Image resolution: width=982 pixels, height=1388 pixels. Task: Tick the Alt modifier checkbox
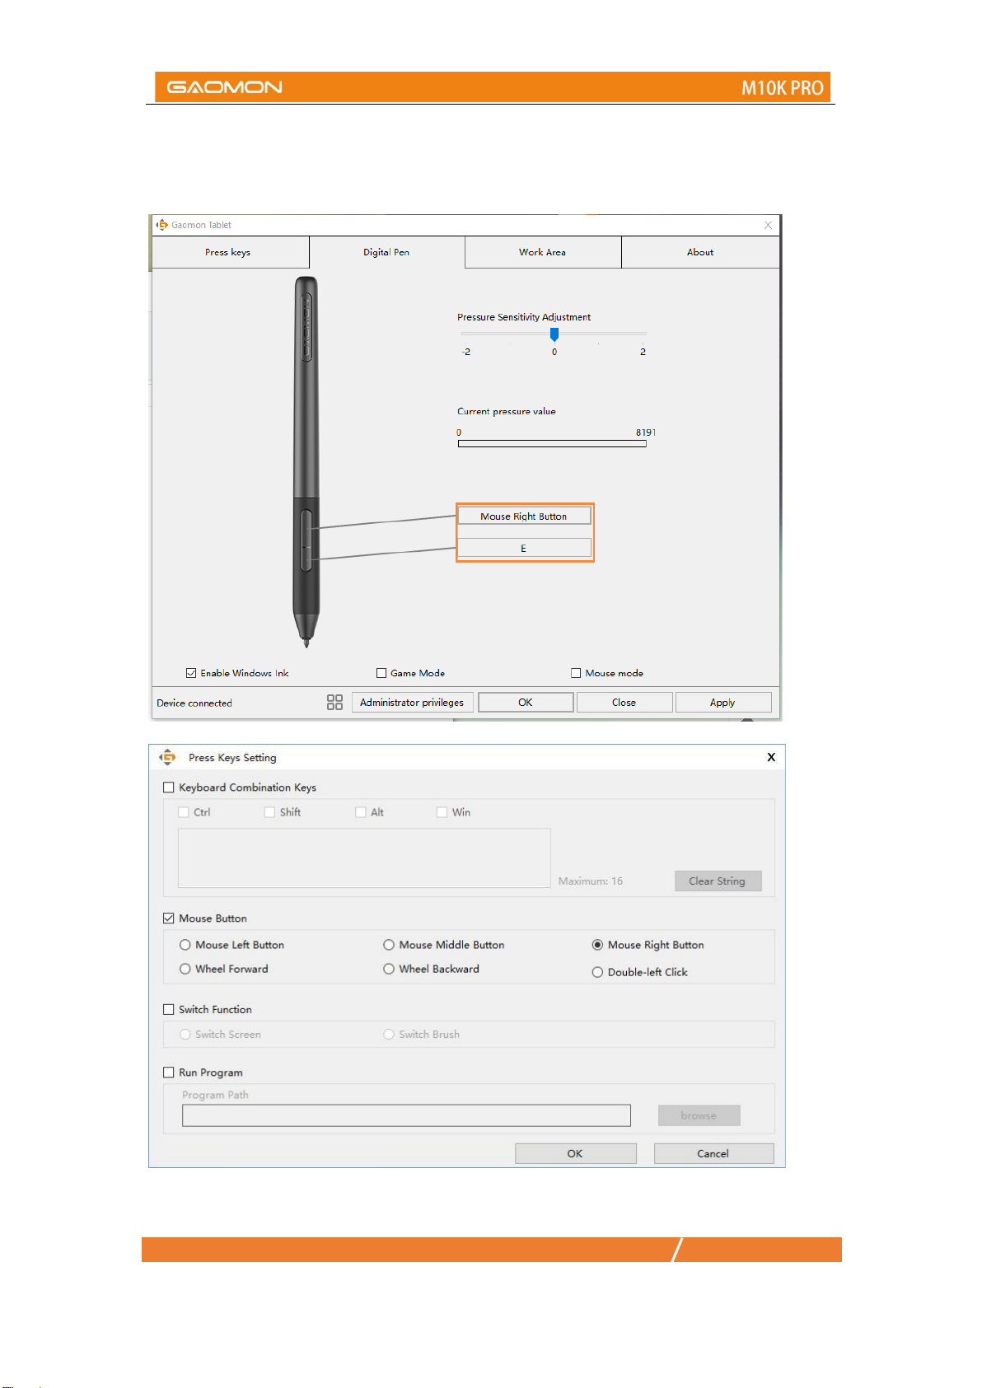click(361, 812)
